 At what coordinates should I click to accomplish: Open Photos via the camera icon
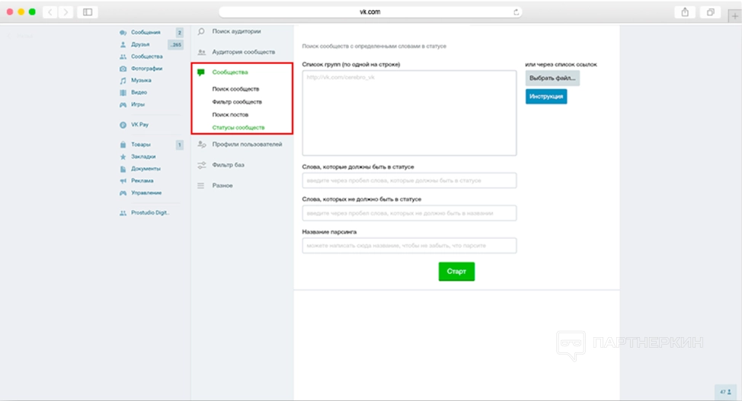(x=123, y=68)
